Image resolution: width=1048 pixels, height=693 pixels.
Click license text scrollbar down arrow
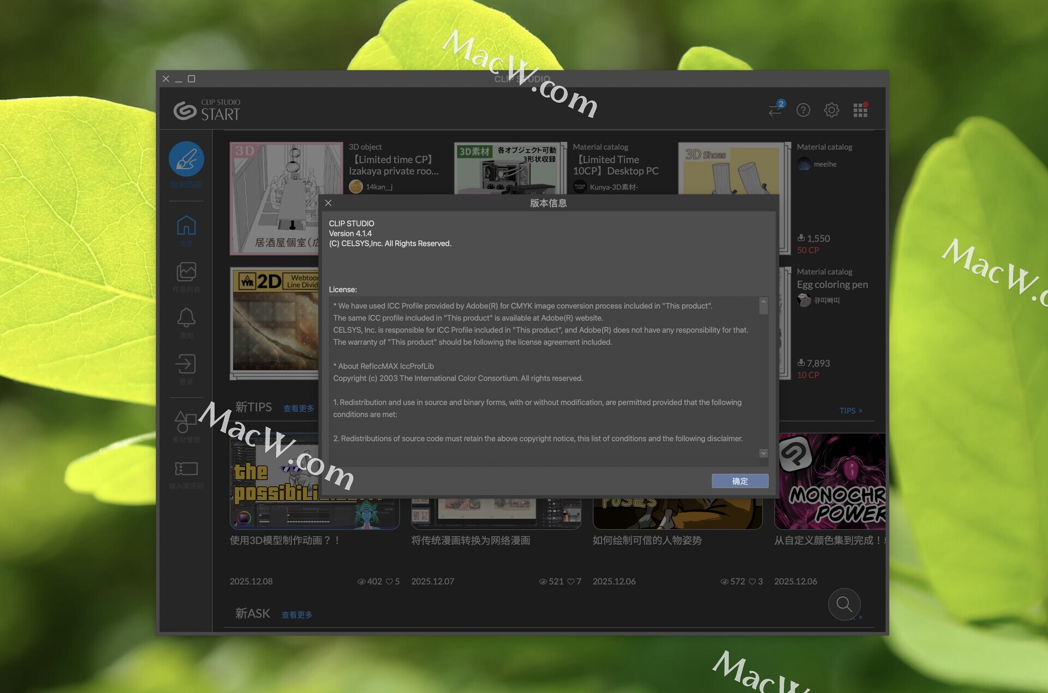click(764, 453)
